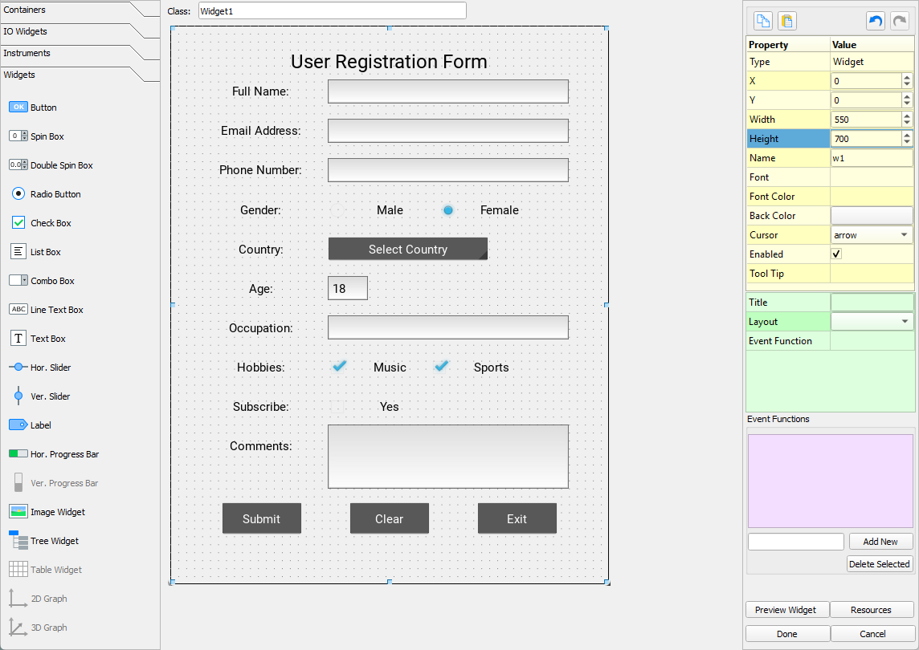This screenshot has width=919, height=650.
Task: Select the Female radio button
Action: tap(448, 210)
